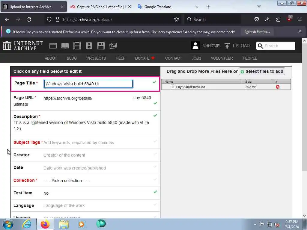The image size is (307, 230).
Task: Click the Refresh Firefox button
Action: [257, 32]
